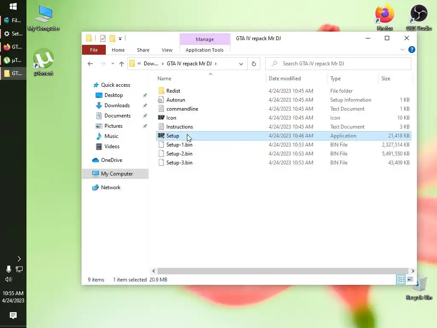Open the Home ribbon tab
The image size is (437, 328).
[118, 50]
